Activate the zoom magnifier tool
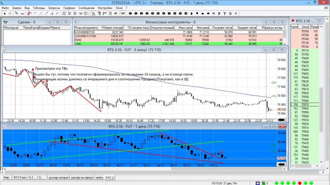 (16, 13)
